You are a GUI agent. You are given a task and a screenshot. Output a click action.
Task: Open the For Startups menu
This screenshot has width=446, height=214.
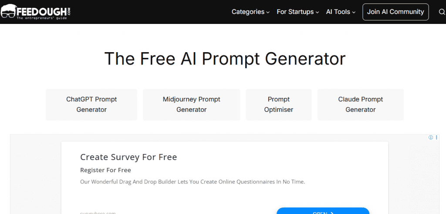click(x=298, y=12)
